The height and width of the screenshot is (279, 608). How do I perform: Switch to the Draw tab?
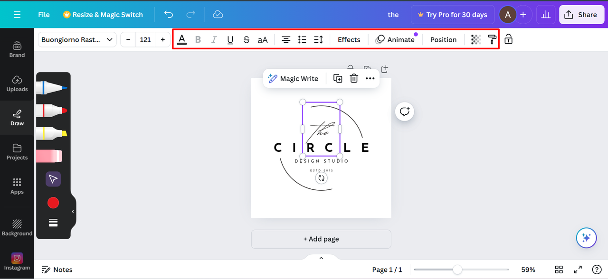pos(17,118)
